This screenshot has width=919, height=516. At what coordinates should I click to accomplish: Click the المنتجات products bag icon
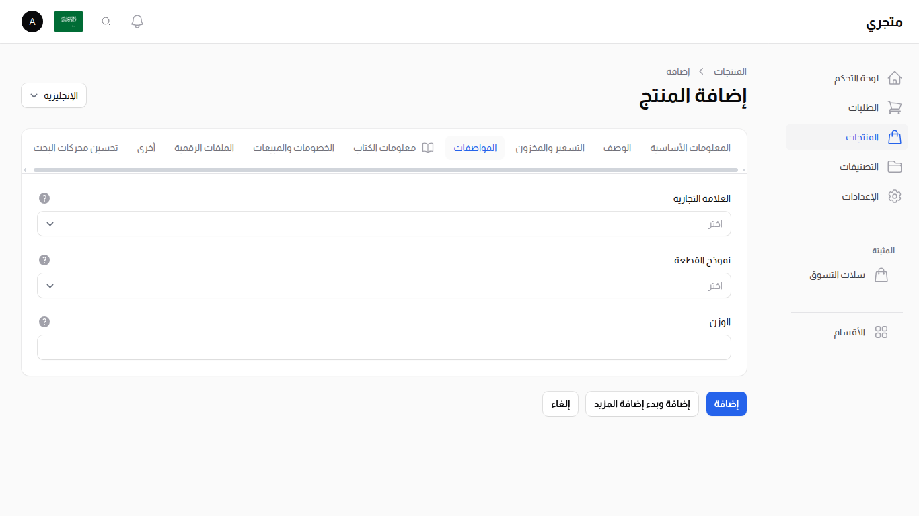pyautogui.click(x=895, y=137)
